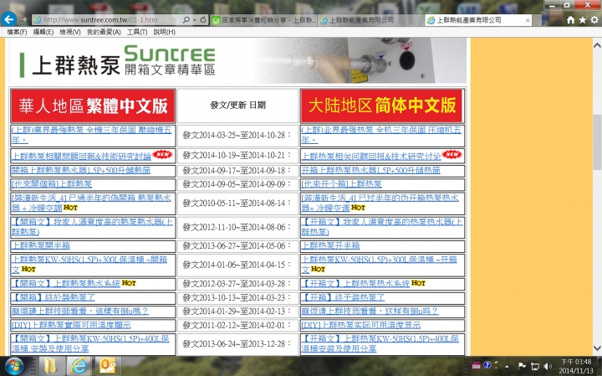Open simplified link 【开箱文】上群热泵热水系统
The height and width of the screenshot is (376, 602).
point(355,283)
